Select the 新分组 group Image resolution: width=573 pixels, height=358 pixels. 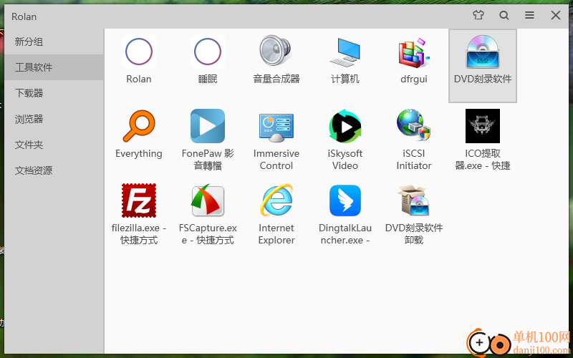click(54, 42)
